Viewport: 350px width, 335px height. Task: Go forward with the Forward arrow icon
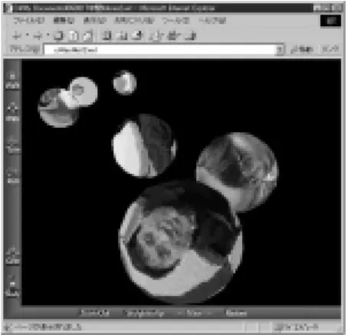coord(38,35)
